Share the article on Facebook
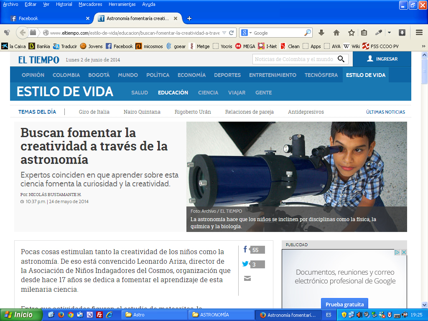This screenshot has height=321, width=428. pyautogui.click(x=245, y=250)
